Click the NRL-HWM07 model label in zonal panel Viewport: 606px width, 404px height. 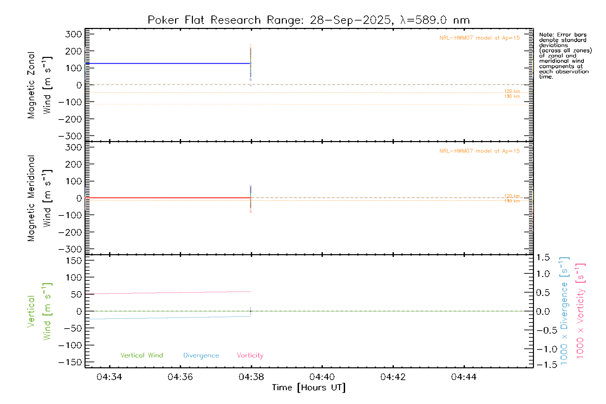point(479,38)
